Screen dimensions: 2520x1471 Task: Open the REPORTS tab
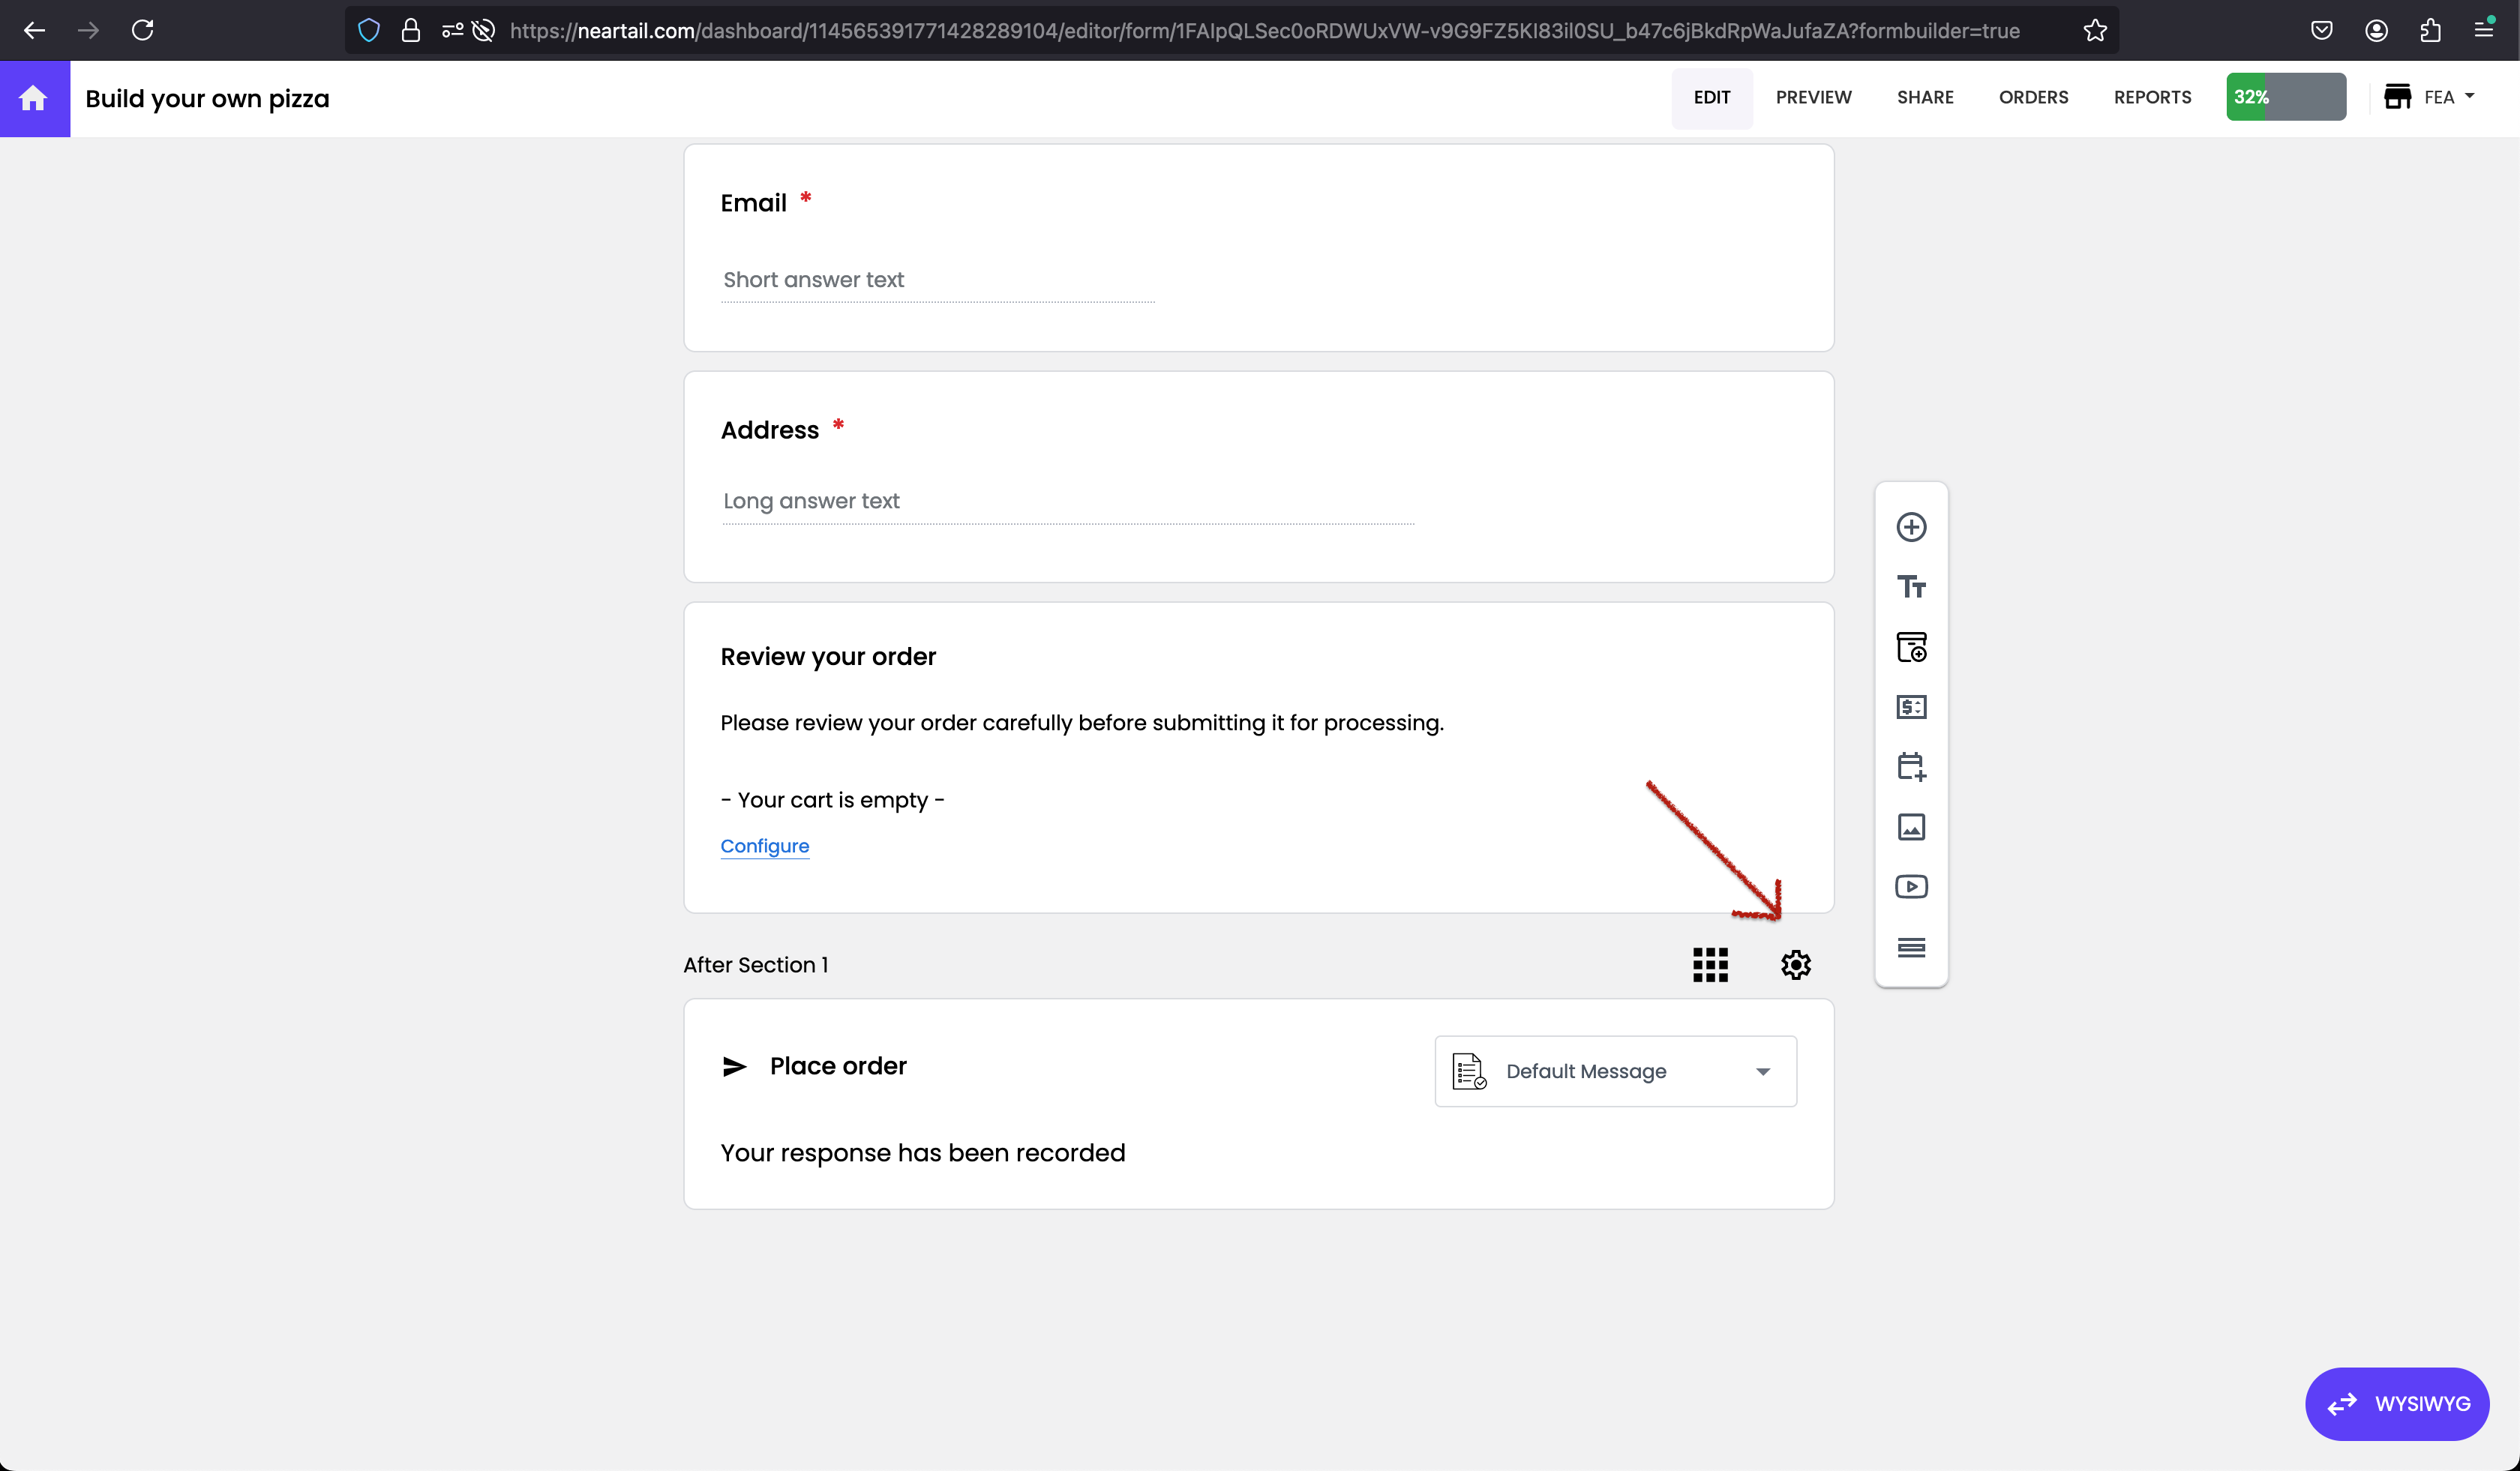coord(2152,97)
